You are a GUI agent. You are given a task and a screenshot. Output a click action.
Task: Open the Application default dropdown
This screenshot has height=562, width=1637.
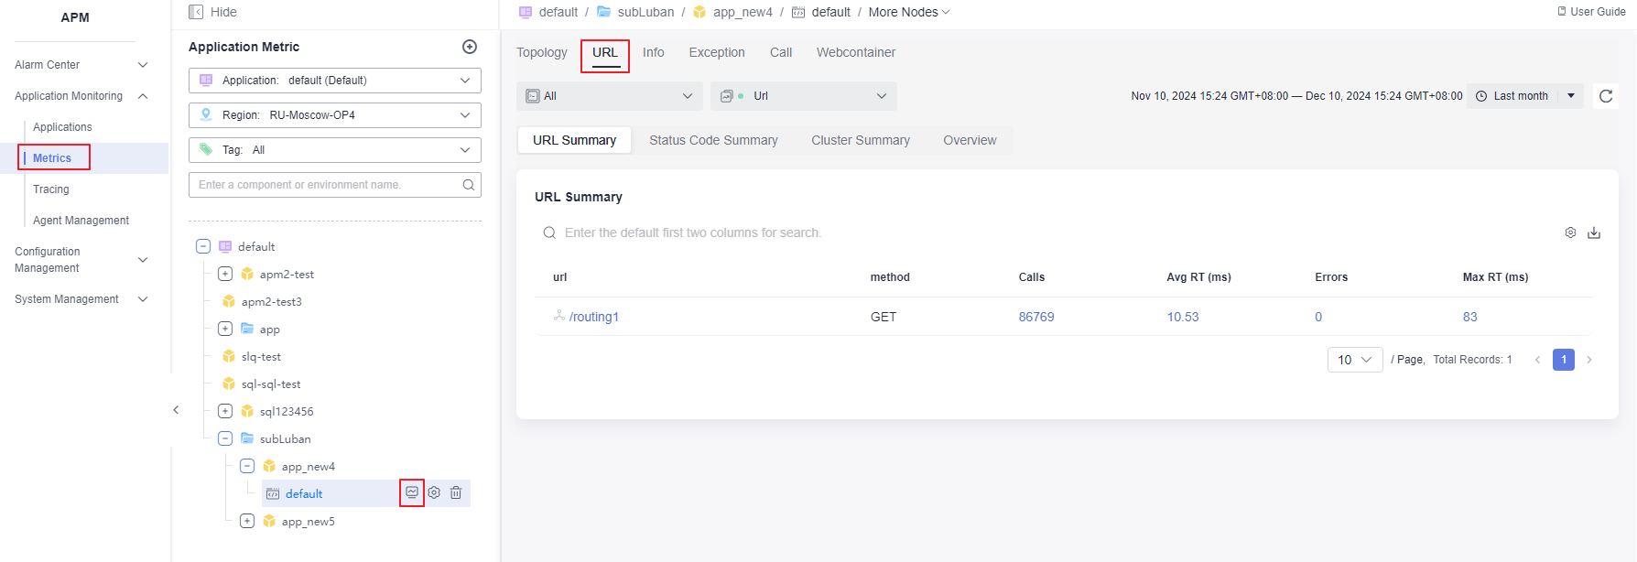point(335,81)
